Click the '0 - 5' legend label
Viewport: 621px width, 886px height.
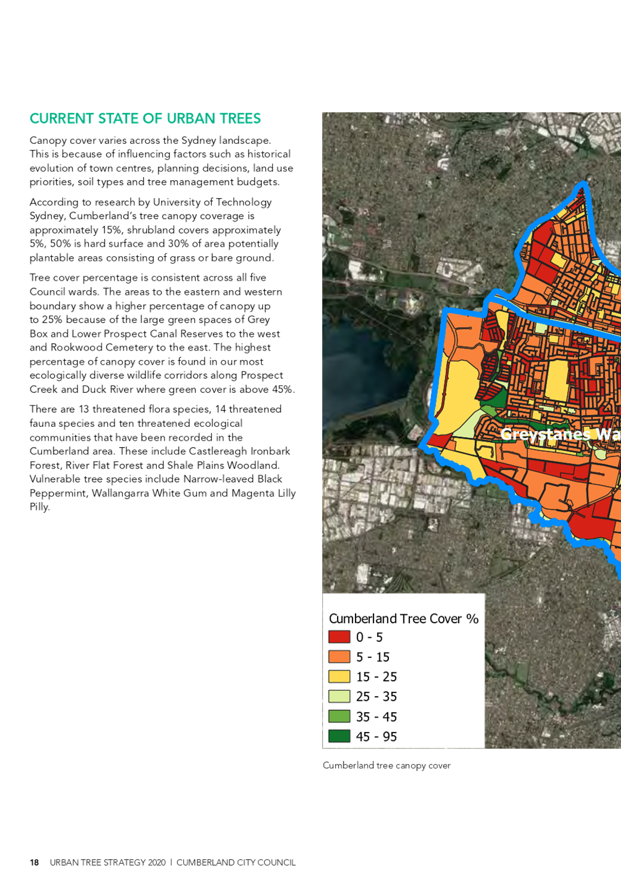pos(369,637)
